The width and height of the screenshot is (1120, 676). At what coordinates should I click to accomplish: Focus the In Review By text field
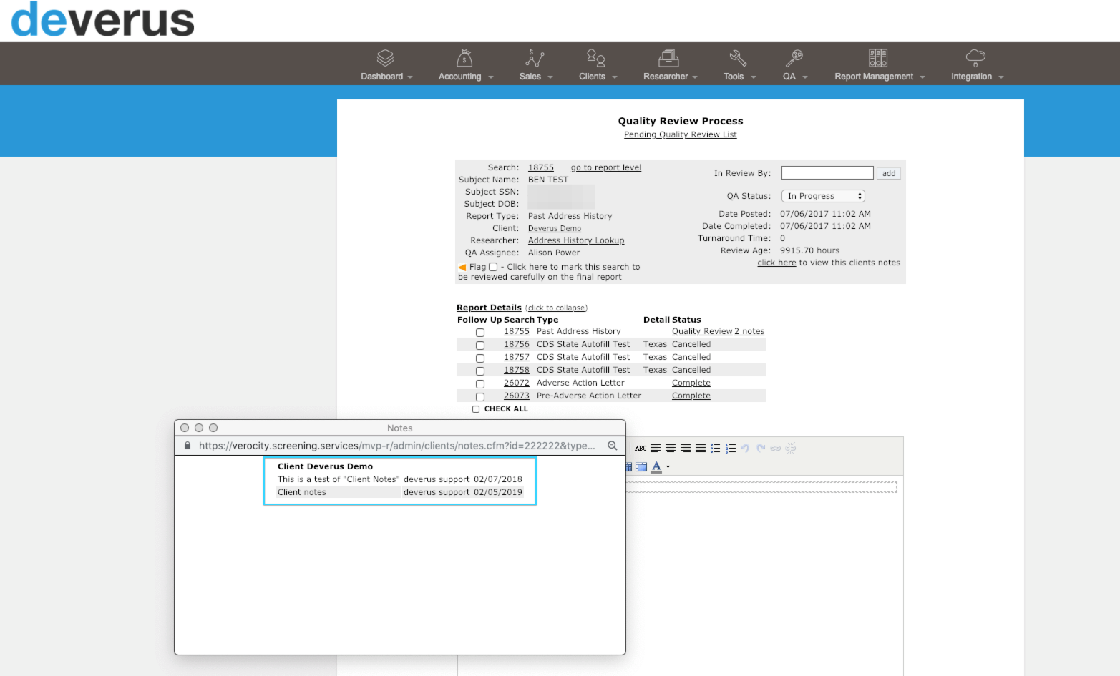click(x=827, y=173)
